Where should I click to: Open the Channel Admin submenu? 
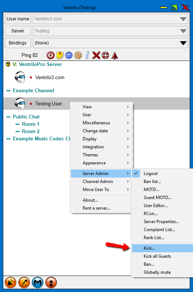(x=101, y=182)
